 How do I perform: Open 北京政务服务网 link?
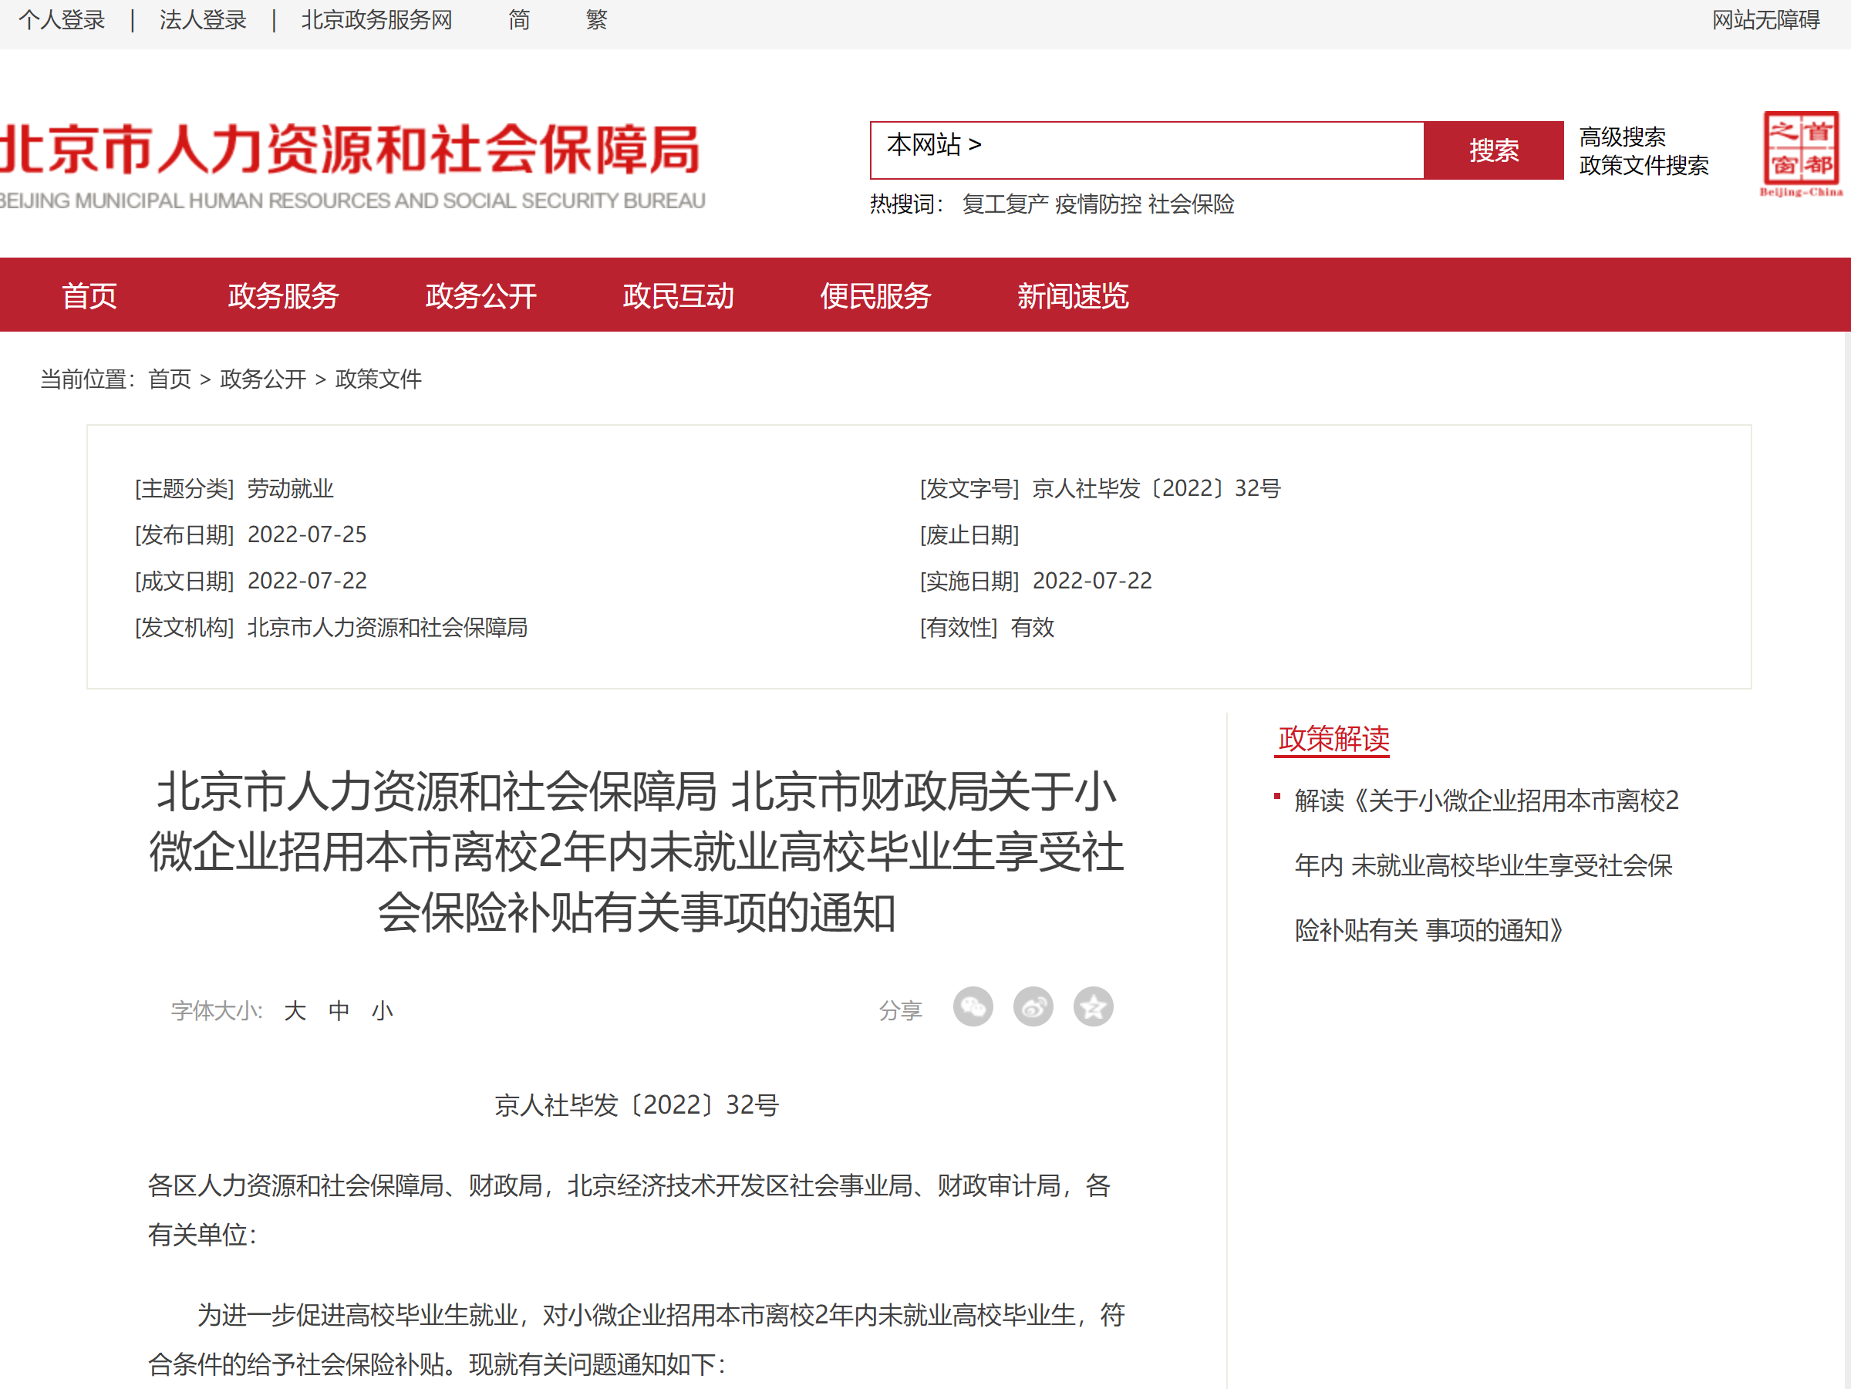(x=376, y=20)
